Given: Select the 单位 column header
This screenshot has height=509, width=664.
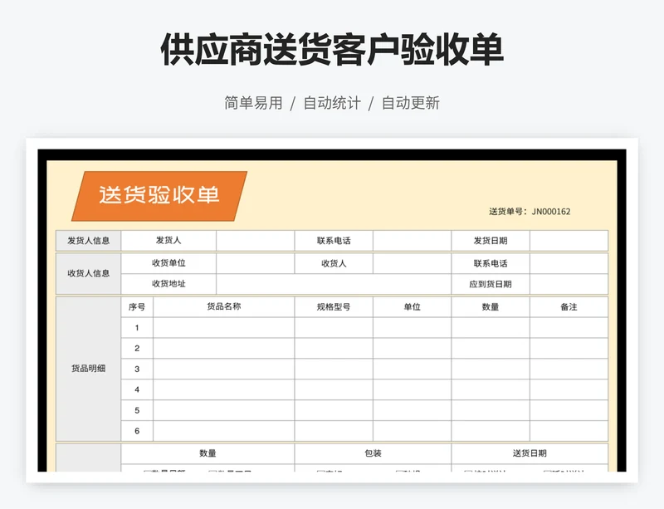Looking at the screenshot, I should point(412,307).
